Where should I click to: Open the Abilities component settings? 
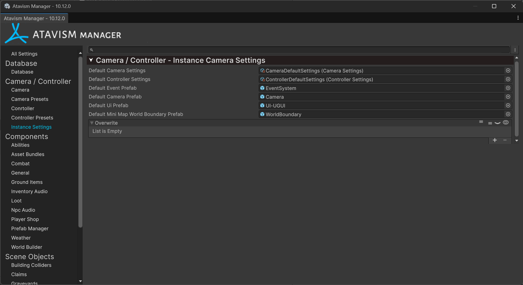click(x=20, y=145)
